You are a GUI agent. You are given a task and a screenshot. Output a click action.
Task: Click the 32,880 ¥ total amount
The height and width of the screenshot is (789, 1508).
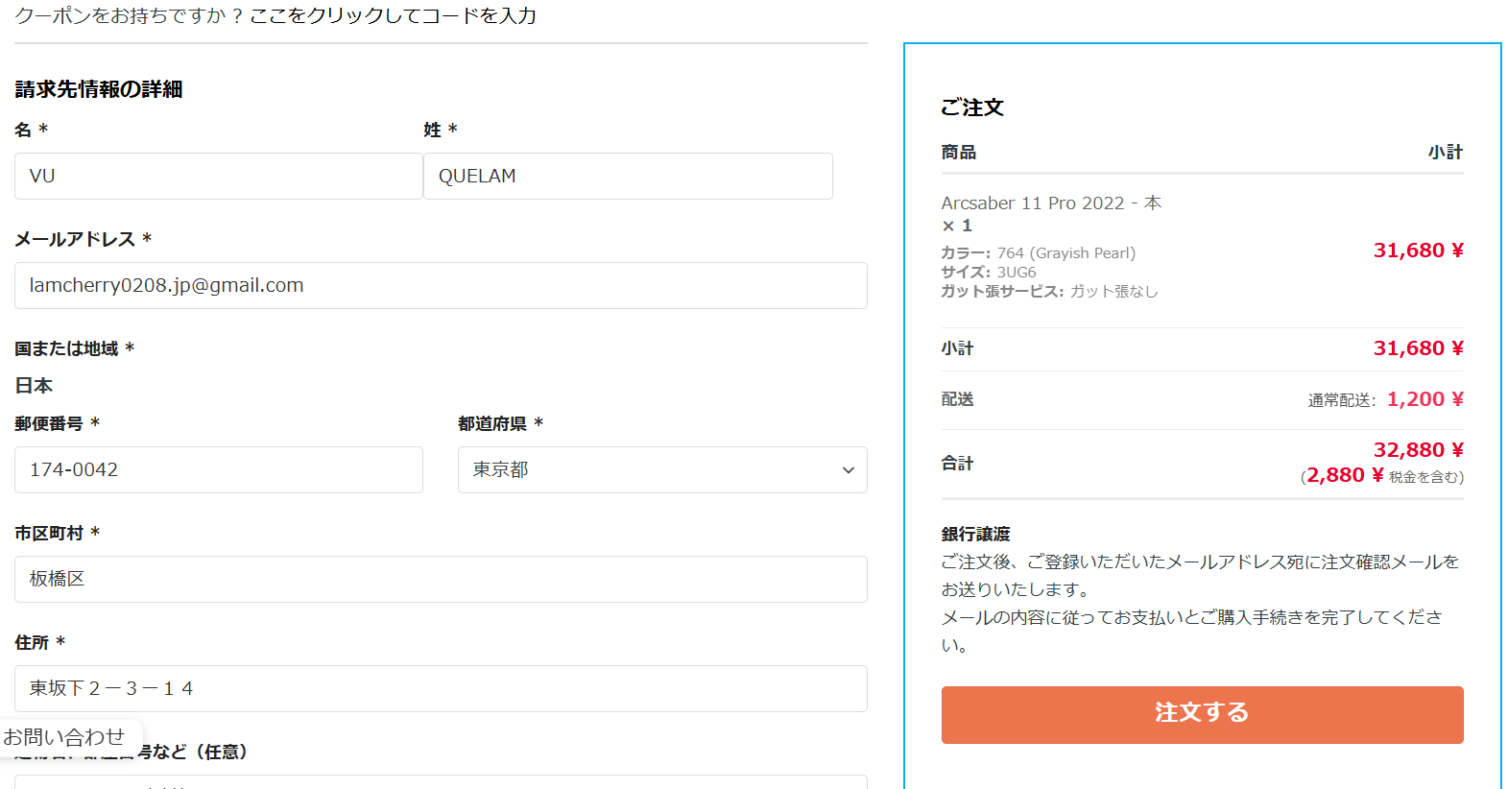click(x=1417, y=450)
